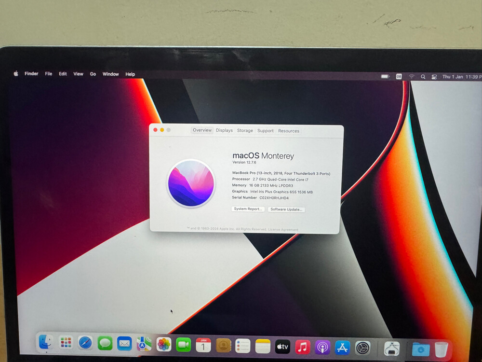Open the Wi-Fi status menu
Image resolution: width=482 pixels, height=362 pixels.
pos(411,76)
